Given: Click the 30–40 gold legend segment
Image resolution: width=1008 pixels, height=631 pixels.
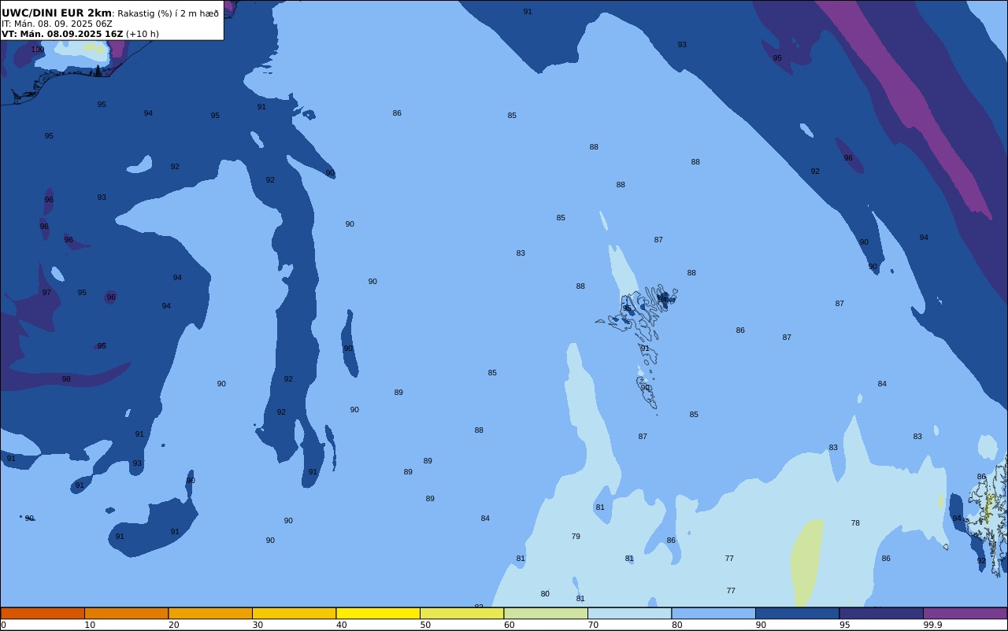Looking at the screenshot, I should point(294,613).
